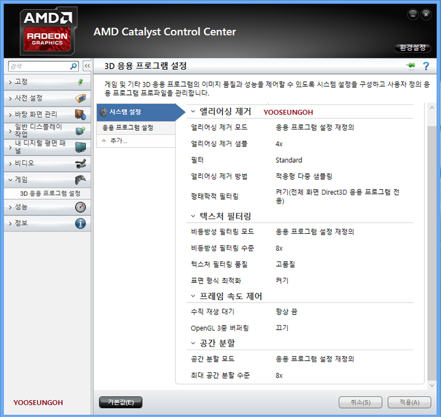Collapse the 프레임 속도 제어 group

(x=193, y=296)
